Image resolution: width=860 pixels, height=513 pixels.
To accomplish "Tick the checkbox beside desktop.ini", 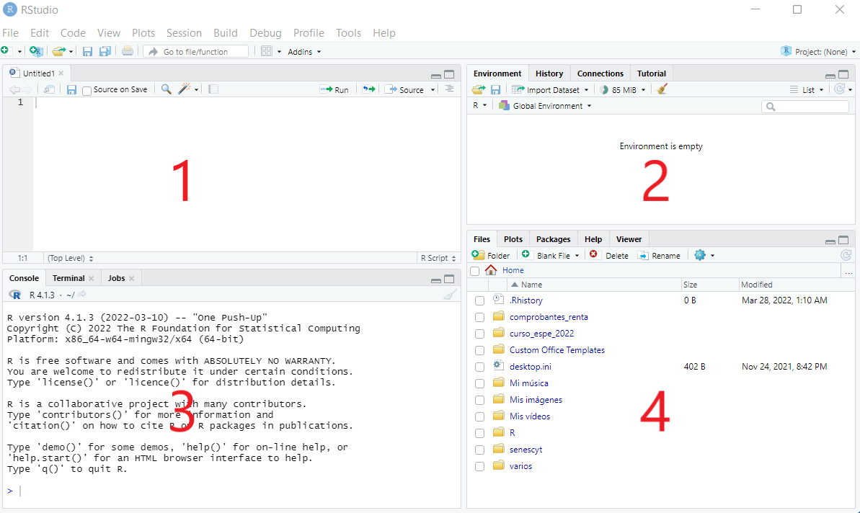I will 480,367.
